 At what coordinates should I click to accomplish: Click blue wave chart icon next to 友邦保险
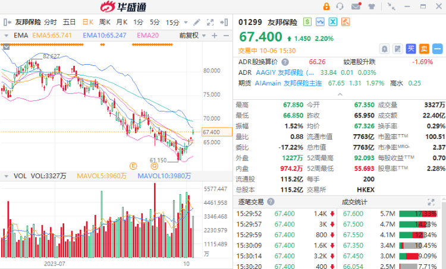320,22
